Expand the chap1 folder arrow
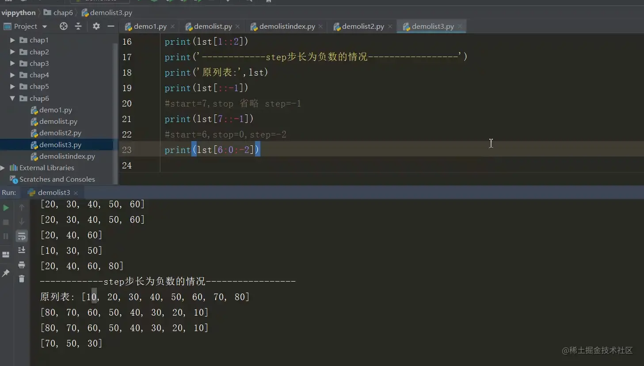The image size is (644, 366). click(12, 40)
